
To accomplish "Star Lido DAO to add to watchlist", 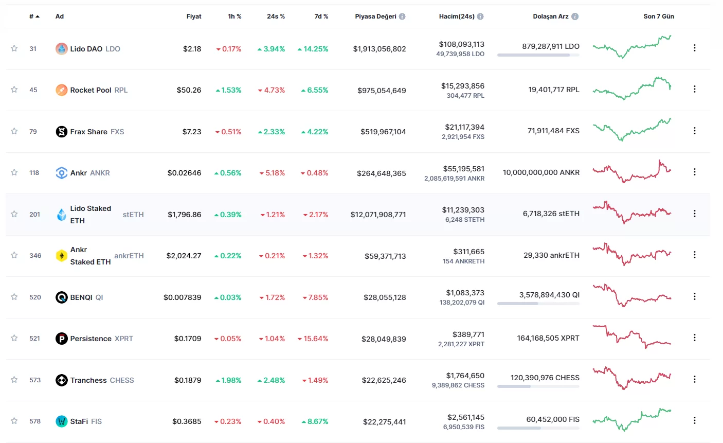I will 14,48.
